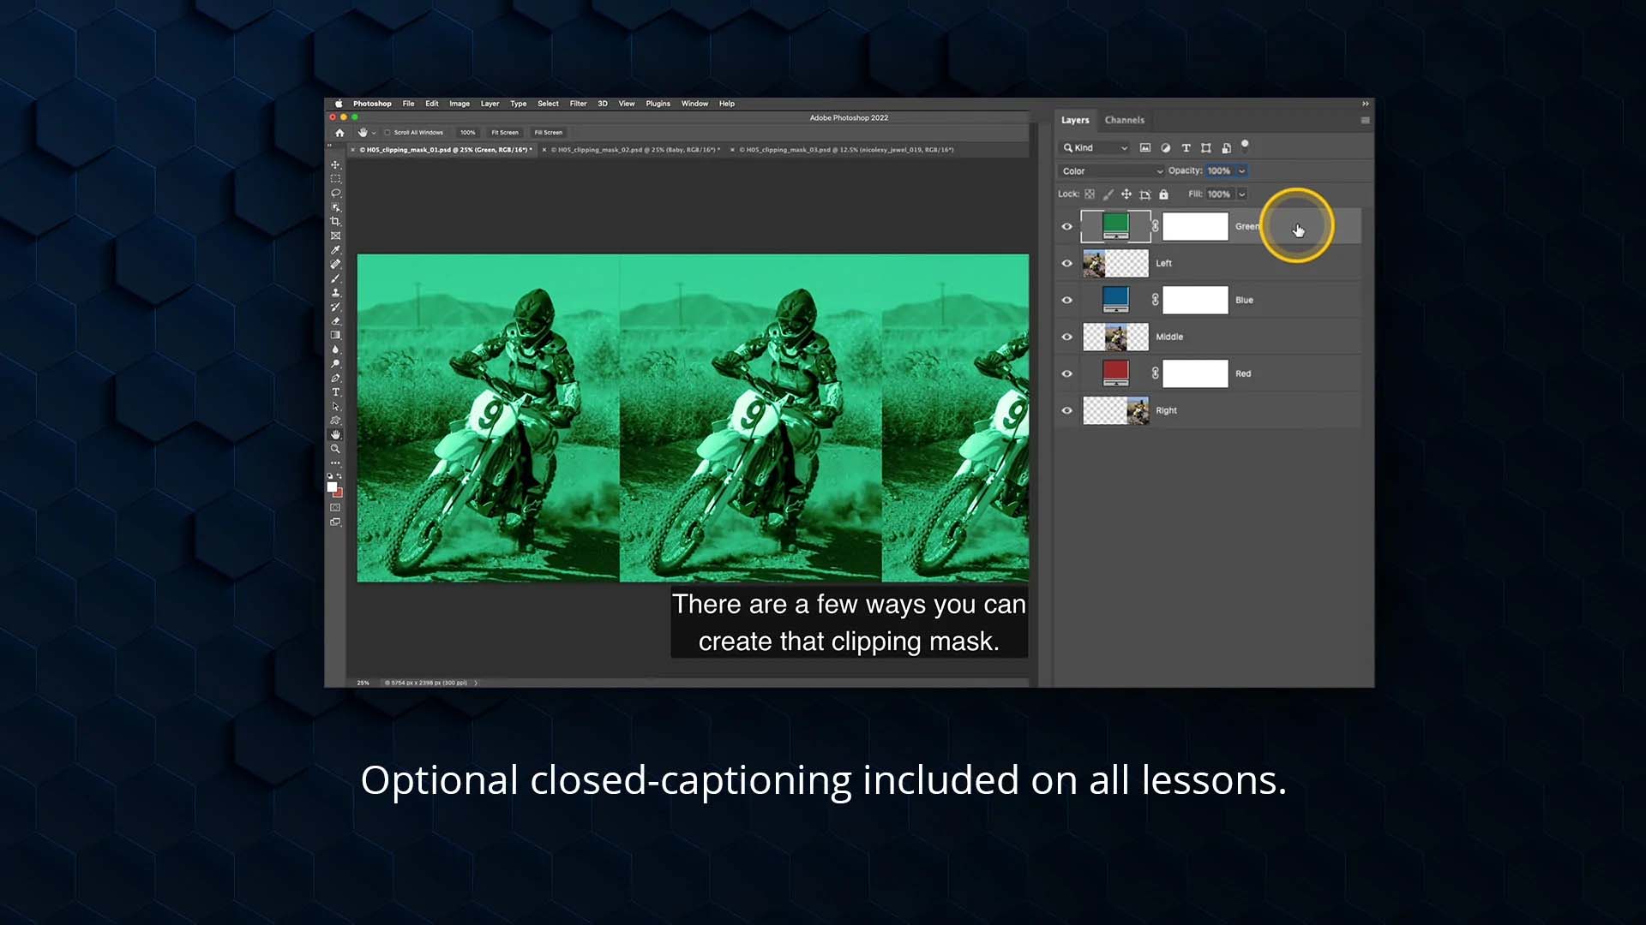Open Hand tool preset picker arrow
Screen dimensions: 1646x925
374,133
